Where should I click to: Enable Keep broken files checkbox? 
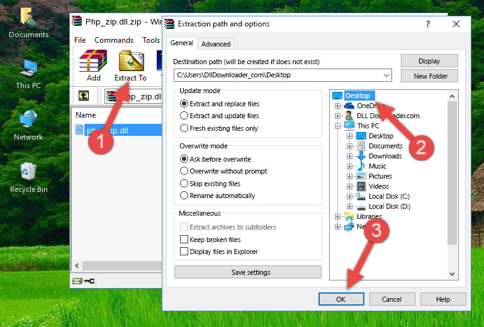click(x=184, y=240)
